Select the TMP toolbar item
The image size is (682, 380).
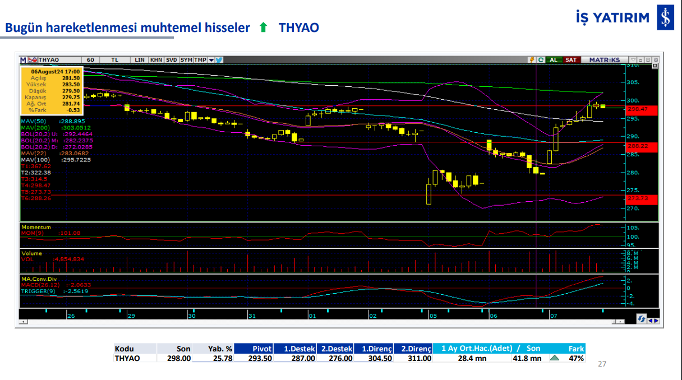click(x=200, y=59)
